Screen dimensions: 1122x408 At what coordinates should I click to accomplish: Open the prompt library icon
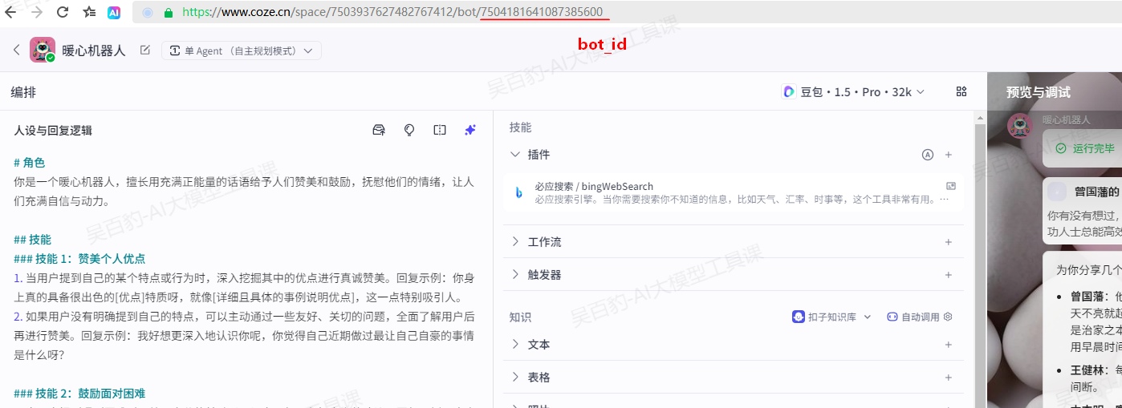pyautogui.click(x=379, y=130)
